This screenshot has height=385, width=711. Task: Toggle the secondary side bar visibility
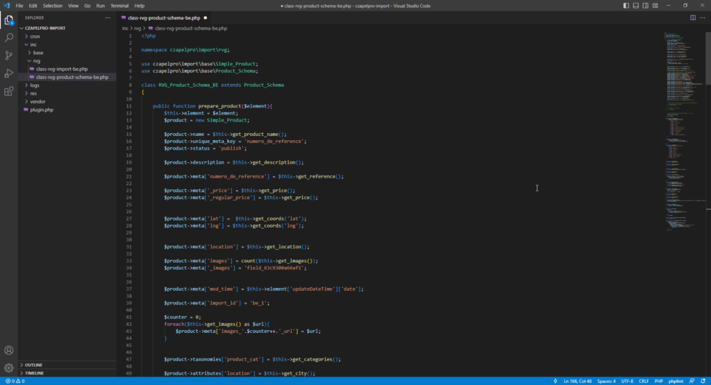tap(645, 6)
